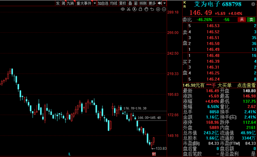Click the K indicator letter

click(x=185, y=2)
